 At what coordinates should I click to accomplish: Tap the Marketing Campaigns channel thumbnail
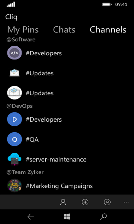[15, 185]
